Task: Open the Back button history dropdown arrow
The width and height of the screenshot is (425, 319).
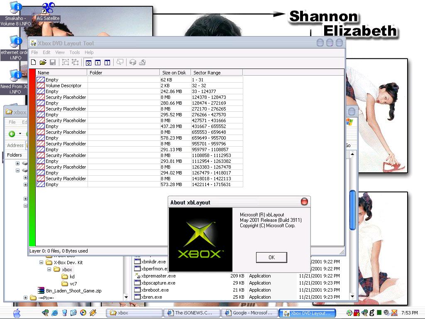Action: tap(20, 134)
